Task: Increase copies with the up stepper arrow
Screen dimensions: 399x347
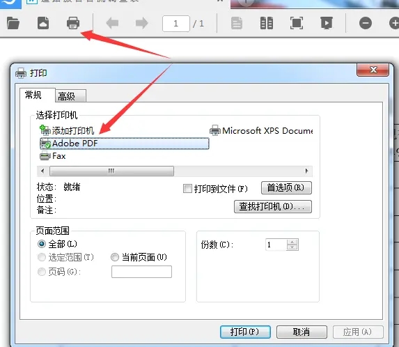Action: pos(292,242)
